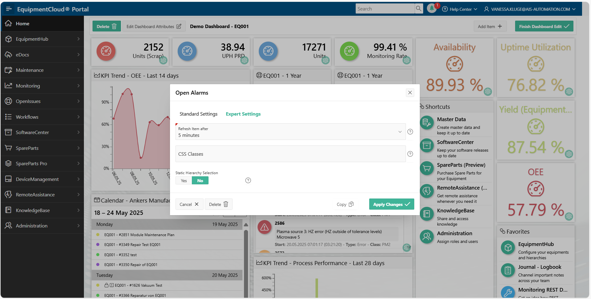
Task: Click Add Item button
Action: tap(490, 26)
